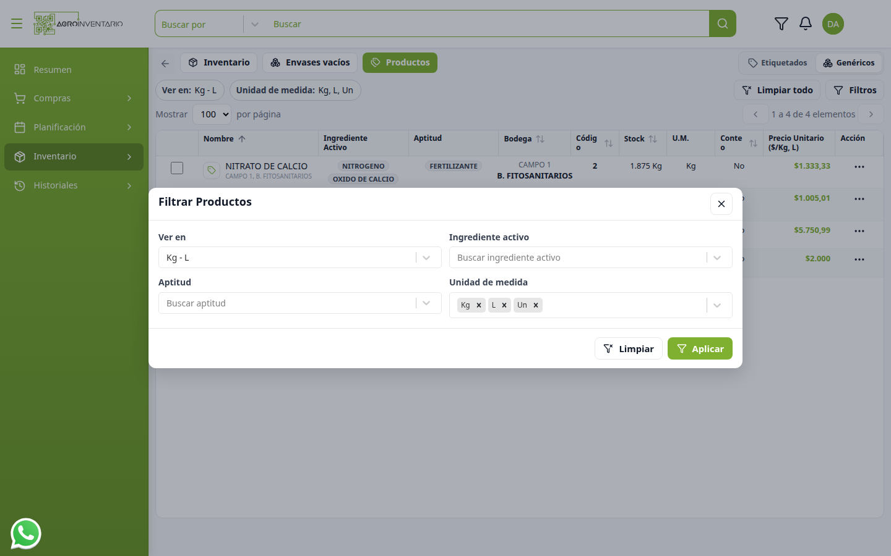Remove the Kg unit tag

[479, 305]
